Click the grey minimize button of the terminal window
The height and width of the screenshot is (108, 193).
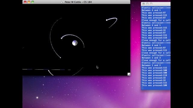[147, 4]
